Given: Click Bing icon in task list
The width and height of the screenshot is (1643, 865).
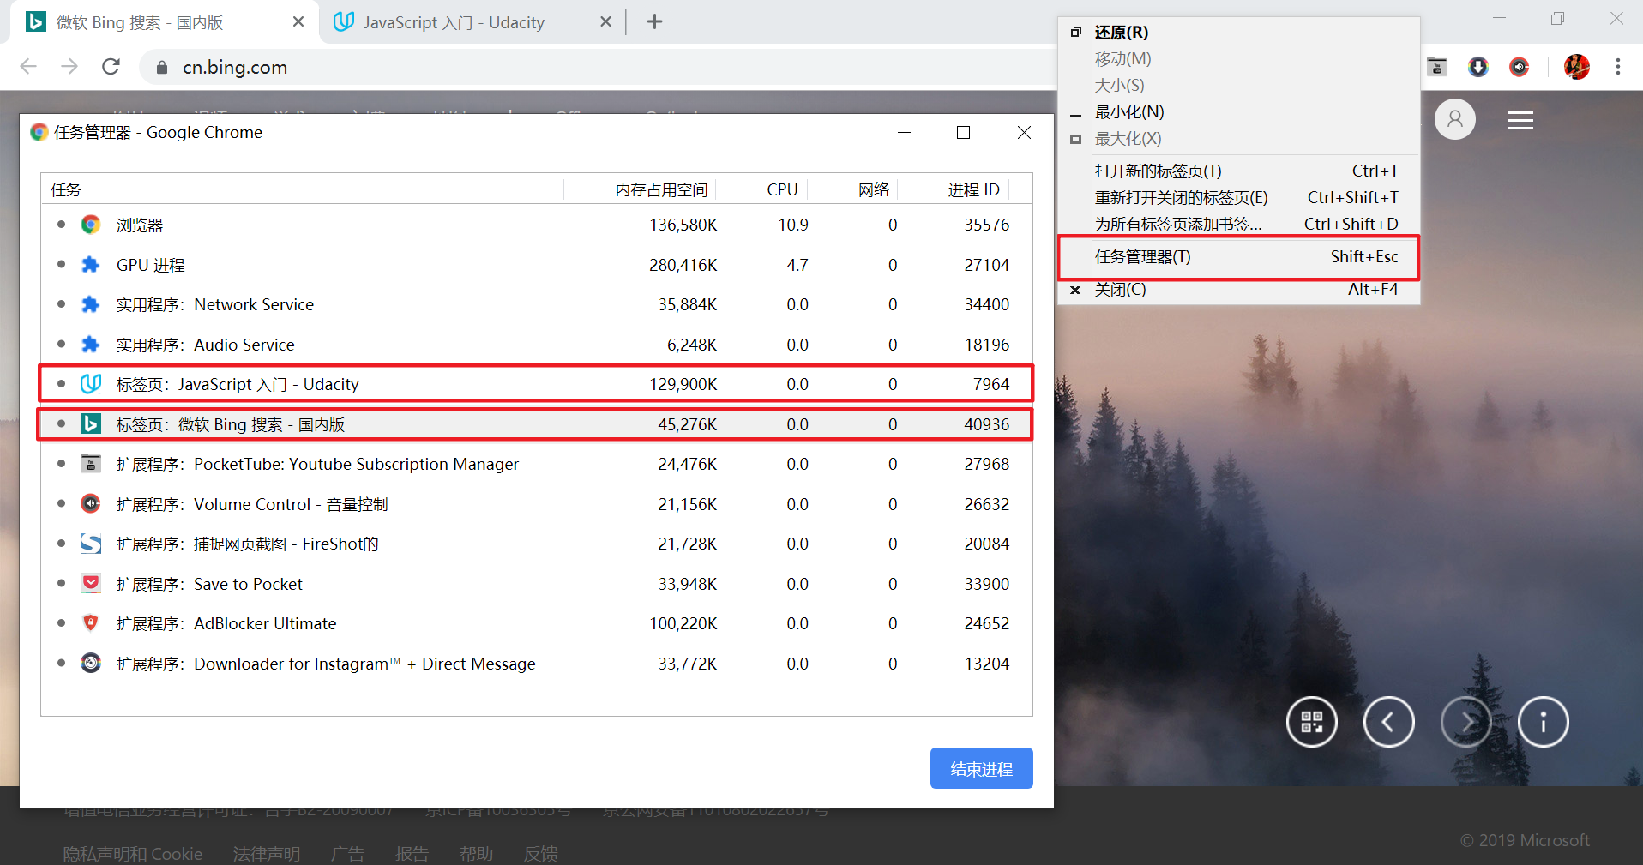Looking at the screenshot, I should pyautogui.click(x=91, y=424).
